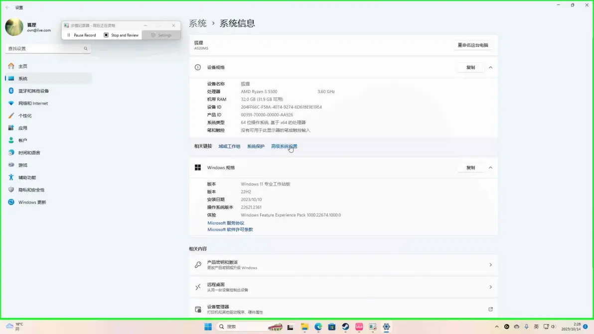594x334 pixels.
Task: Open 产品密钥和激活 row
Action: [343, 265]
